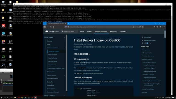Open the Firefox account icon
This screenshot has width=176, height=99.
161,27
